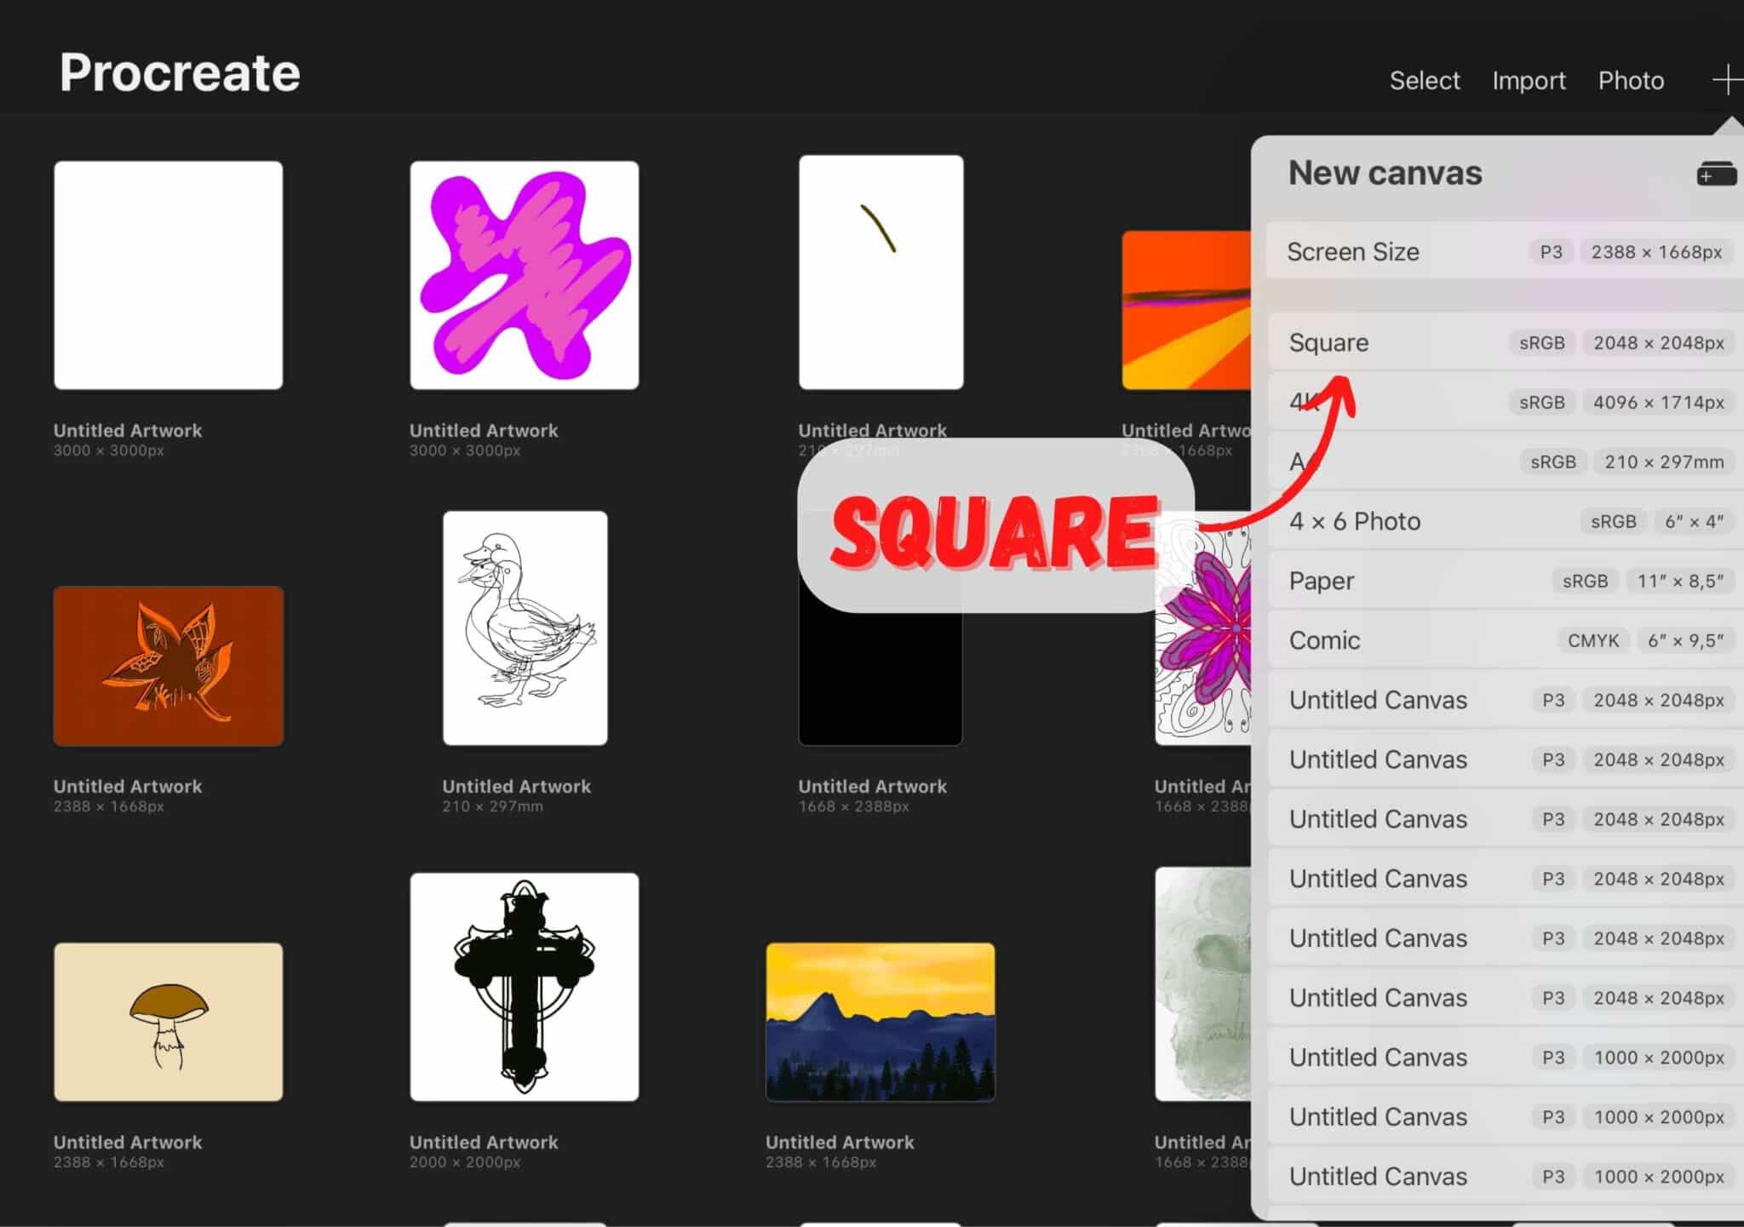Screen dimensions: 1744x1227
Task: Tap Untitled Artwork title under the orange leaf
Action: click(128, 787)
